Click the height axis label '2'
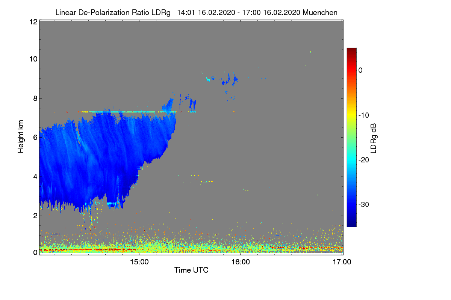Image resolution: width=451 pixels, height=300 pixels. [x=35, y=216]
